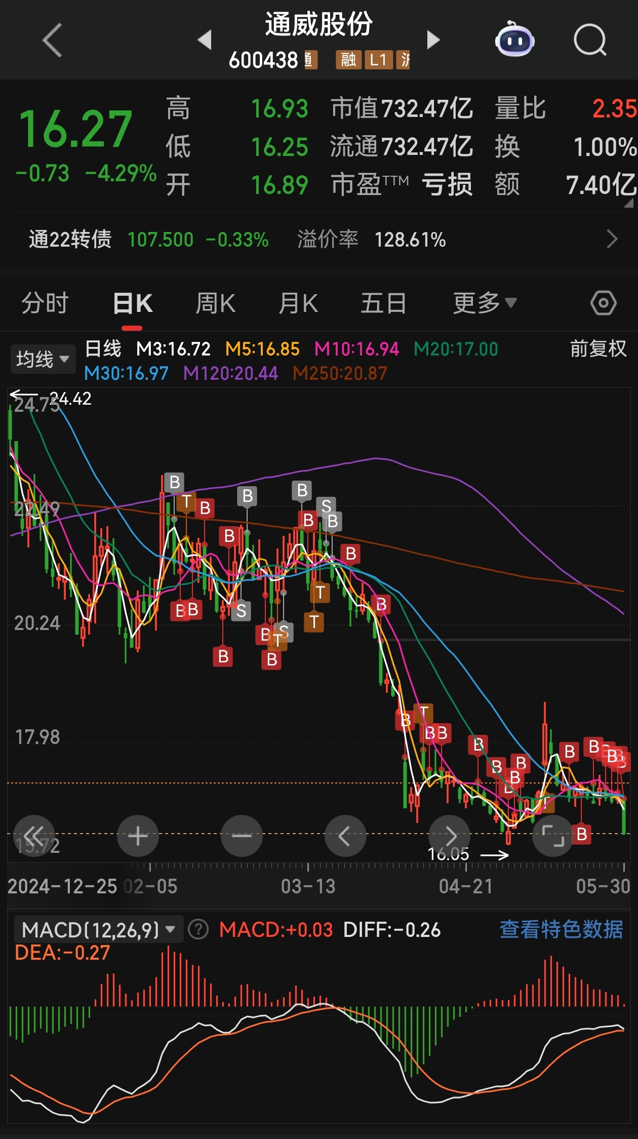The height and width of the screenshot is (1139, 638).
Task: Select the 日K tab
Action: click(133, 303)
